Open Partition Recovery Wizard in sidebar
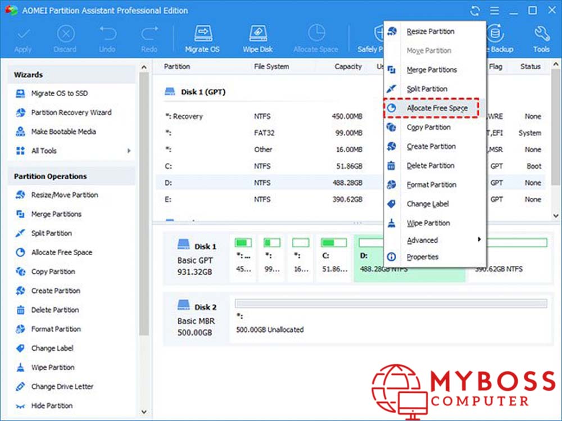 coord(71,112)
